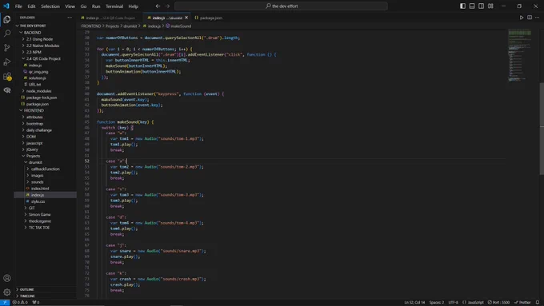Run the file with the play icon
This screenshot has height=306, width=544.
522,18
